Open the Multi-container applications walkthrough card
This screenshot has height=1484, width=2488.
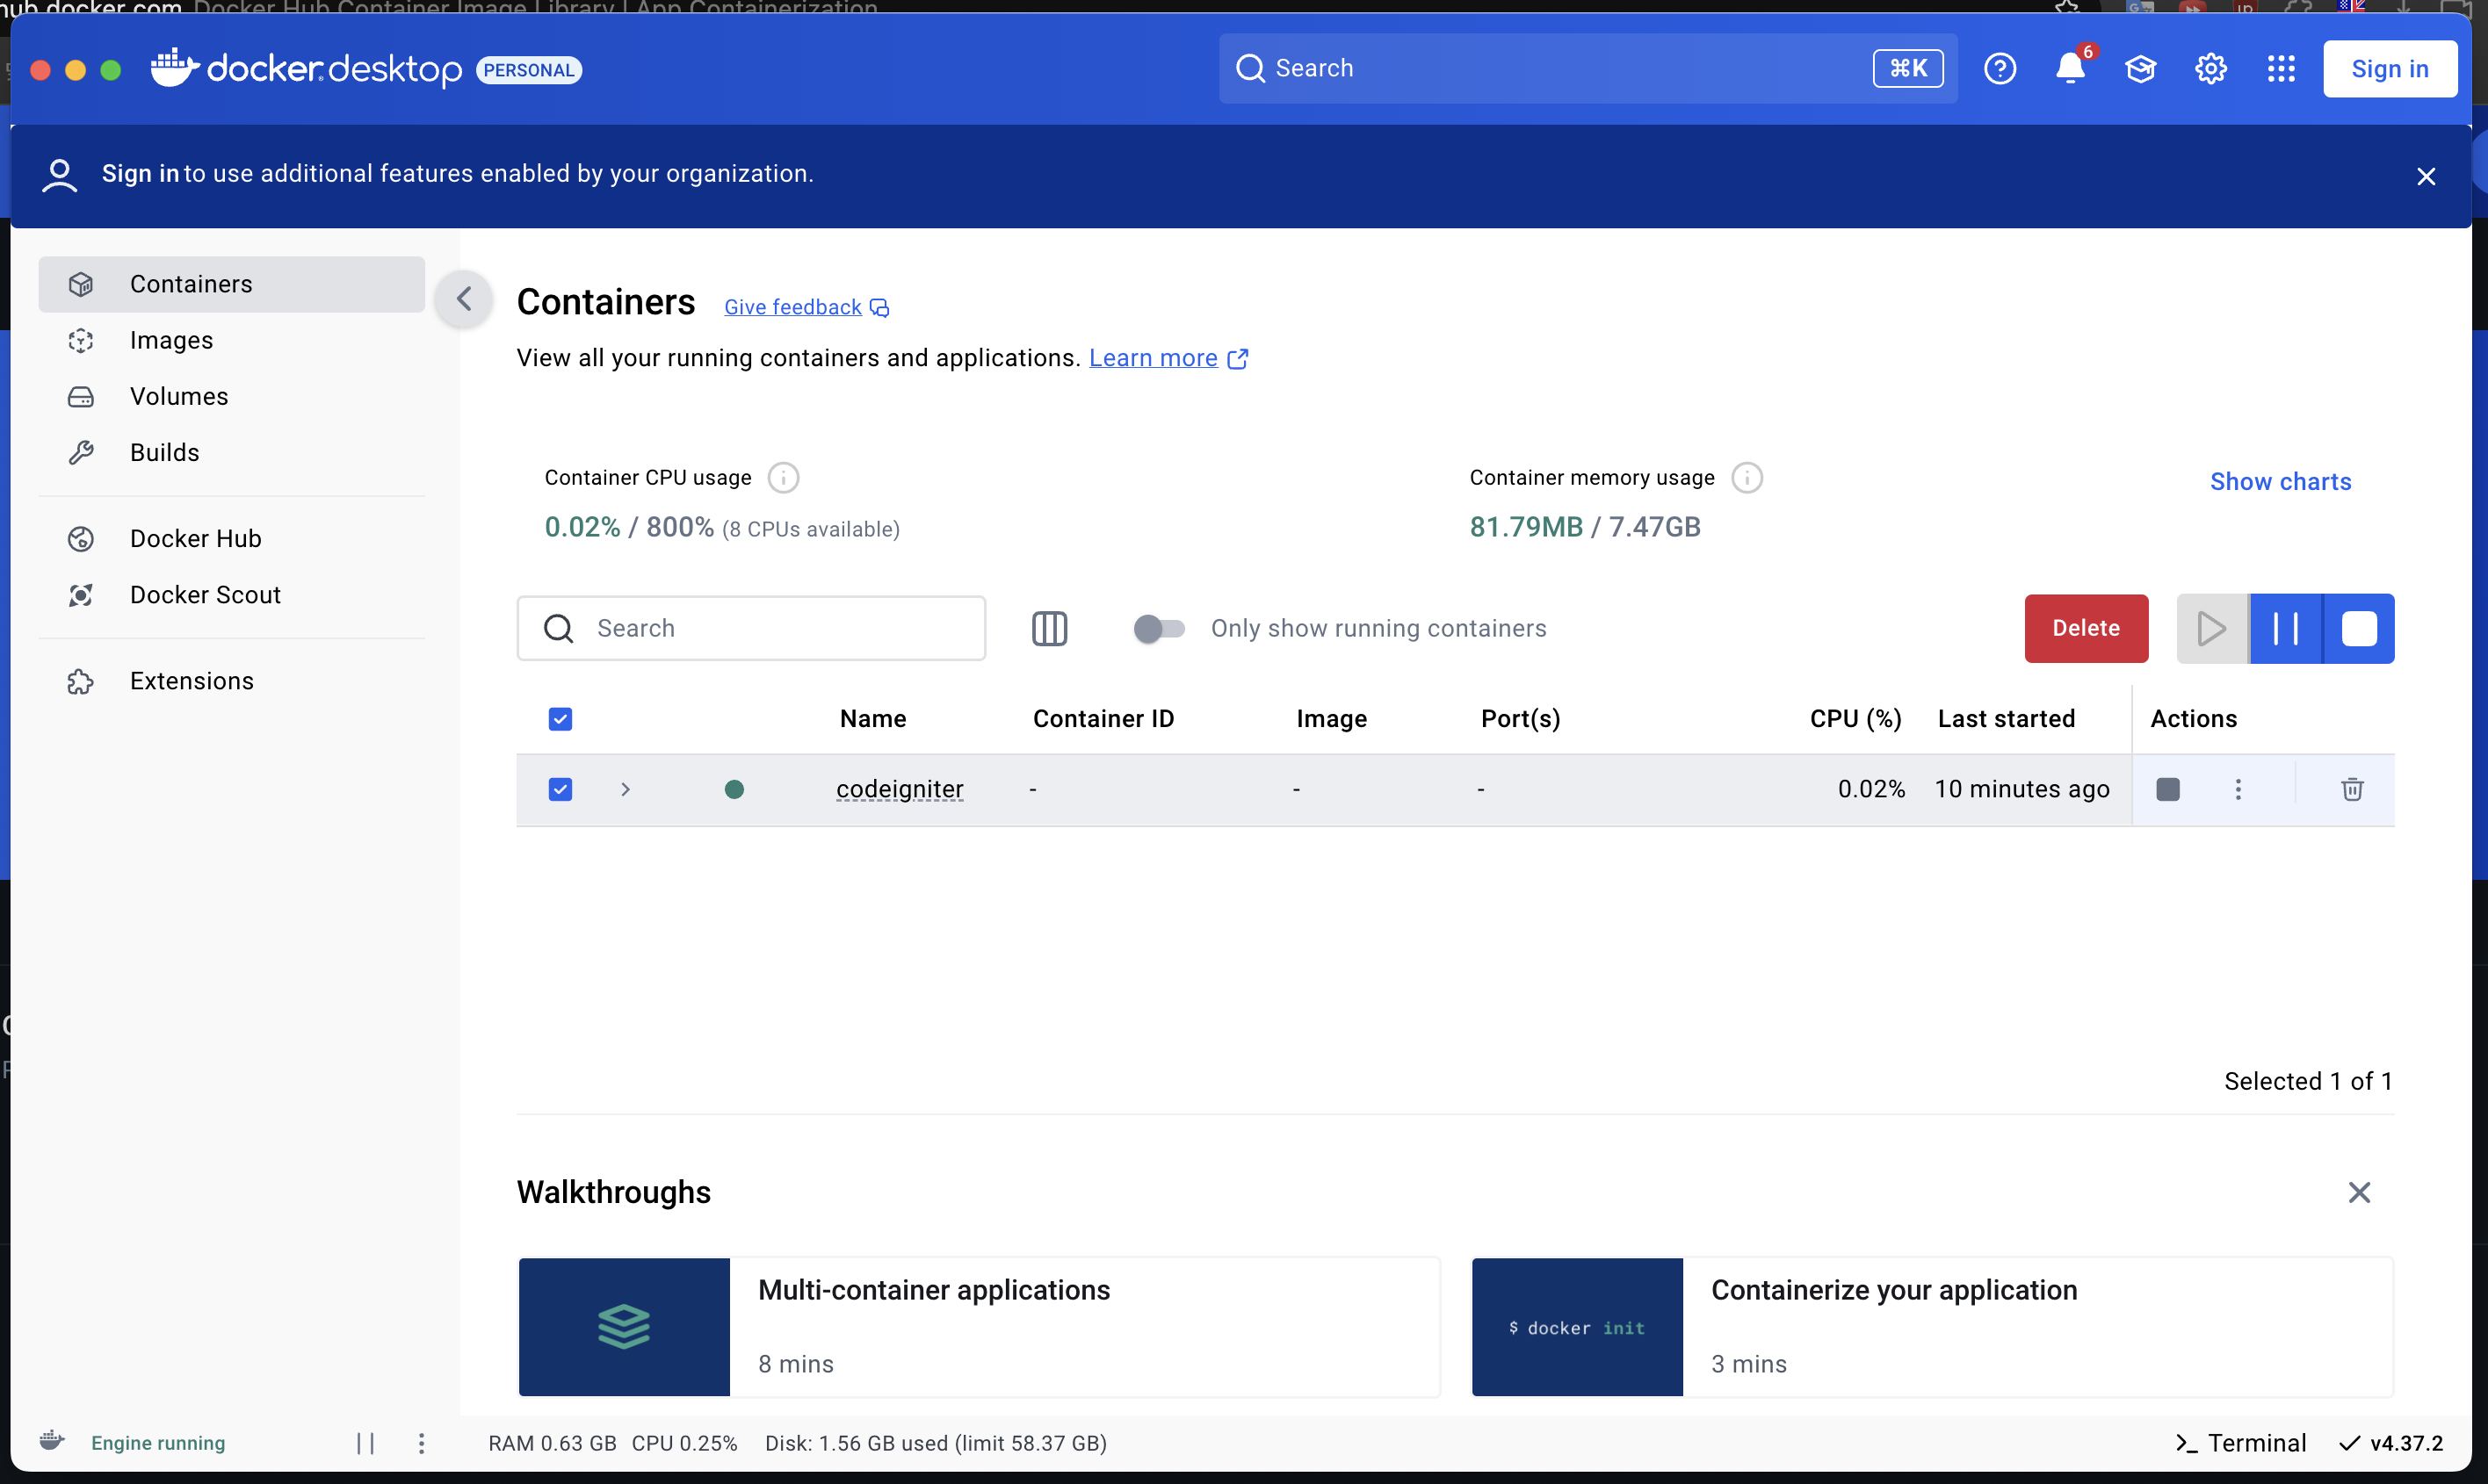tap(979, 1327)
